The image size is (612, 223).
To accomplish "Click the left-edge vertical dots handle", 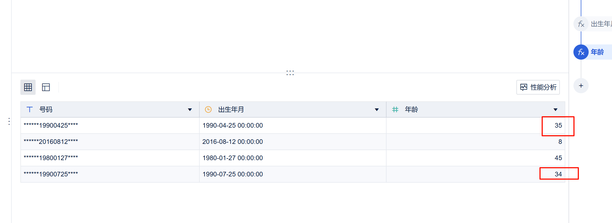I will [x=9, y=121].
